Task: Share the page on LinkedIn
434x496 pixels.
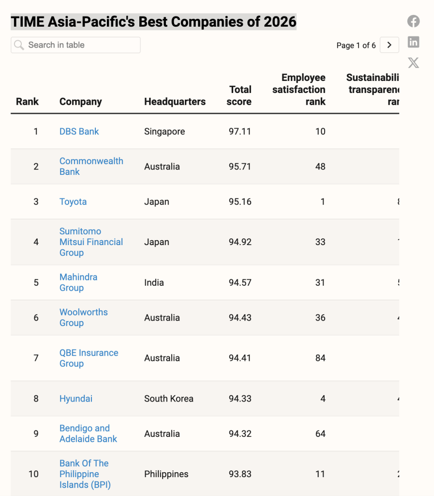Action: (x=413, y=42)
